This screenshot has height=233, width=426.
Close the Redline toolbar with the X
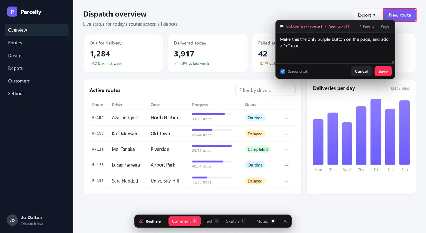pyautogui.click(x=285, y=221)
